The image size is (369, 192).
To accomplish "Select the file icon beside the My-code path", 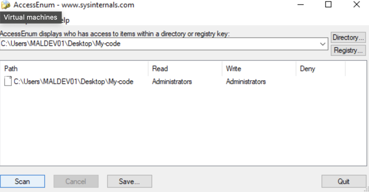I will coord(8,82).
